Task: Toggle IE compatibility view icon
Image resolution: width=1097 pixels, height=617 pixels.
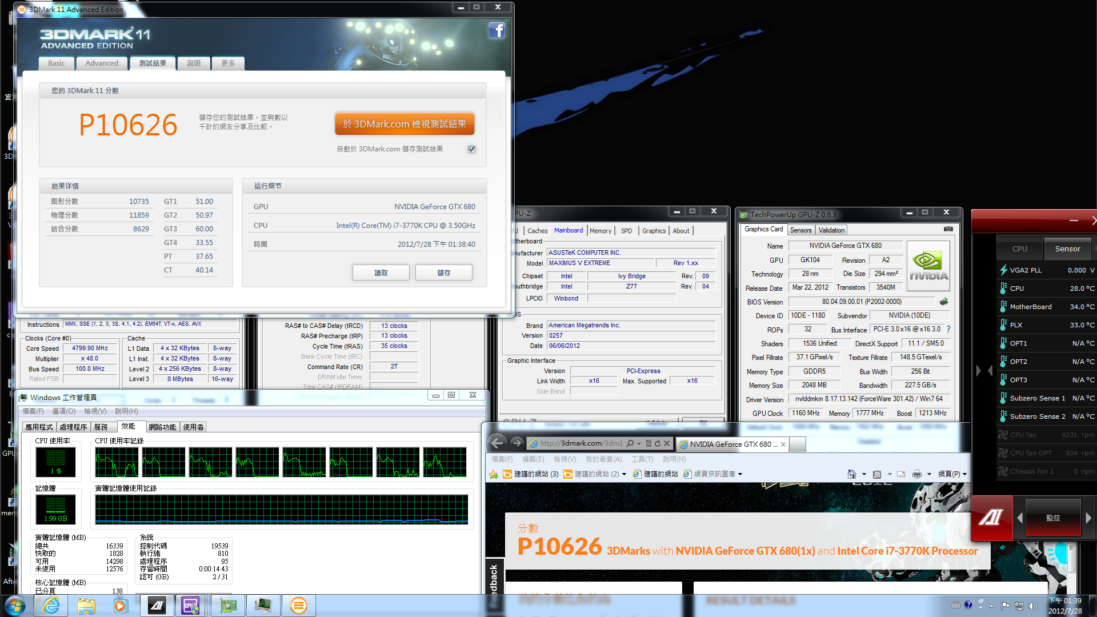Action: pyautogui.click(x=648, y=443)
